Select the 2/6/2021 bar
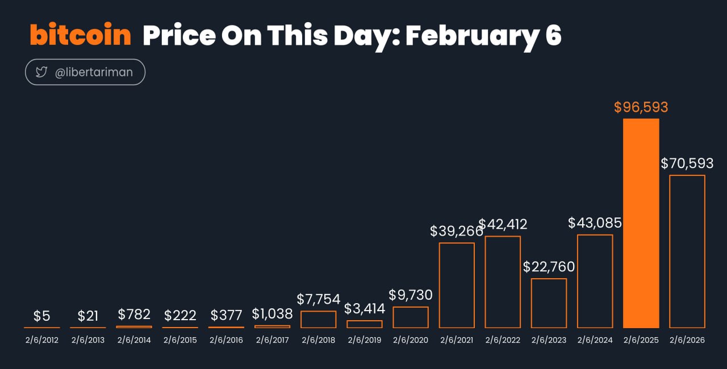Image resolution: width=727 pixels, height=369 pixels. [457, 285]
